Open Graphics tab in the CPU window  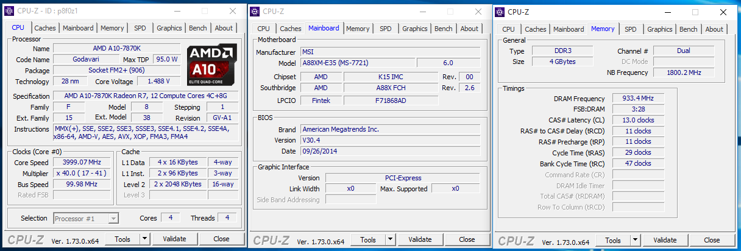coord(169,28)
